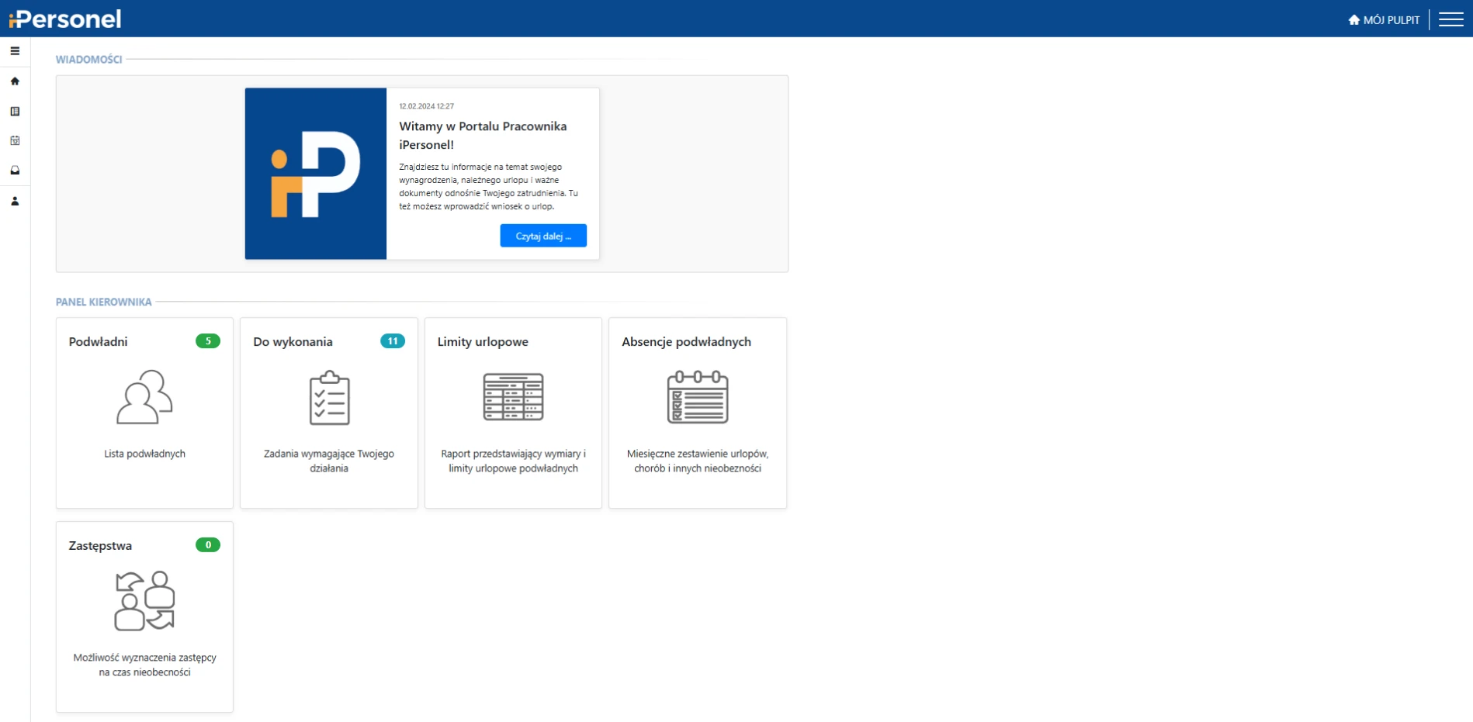
Task: Click the home icon in left sidebar
Action: (15, 81)
